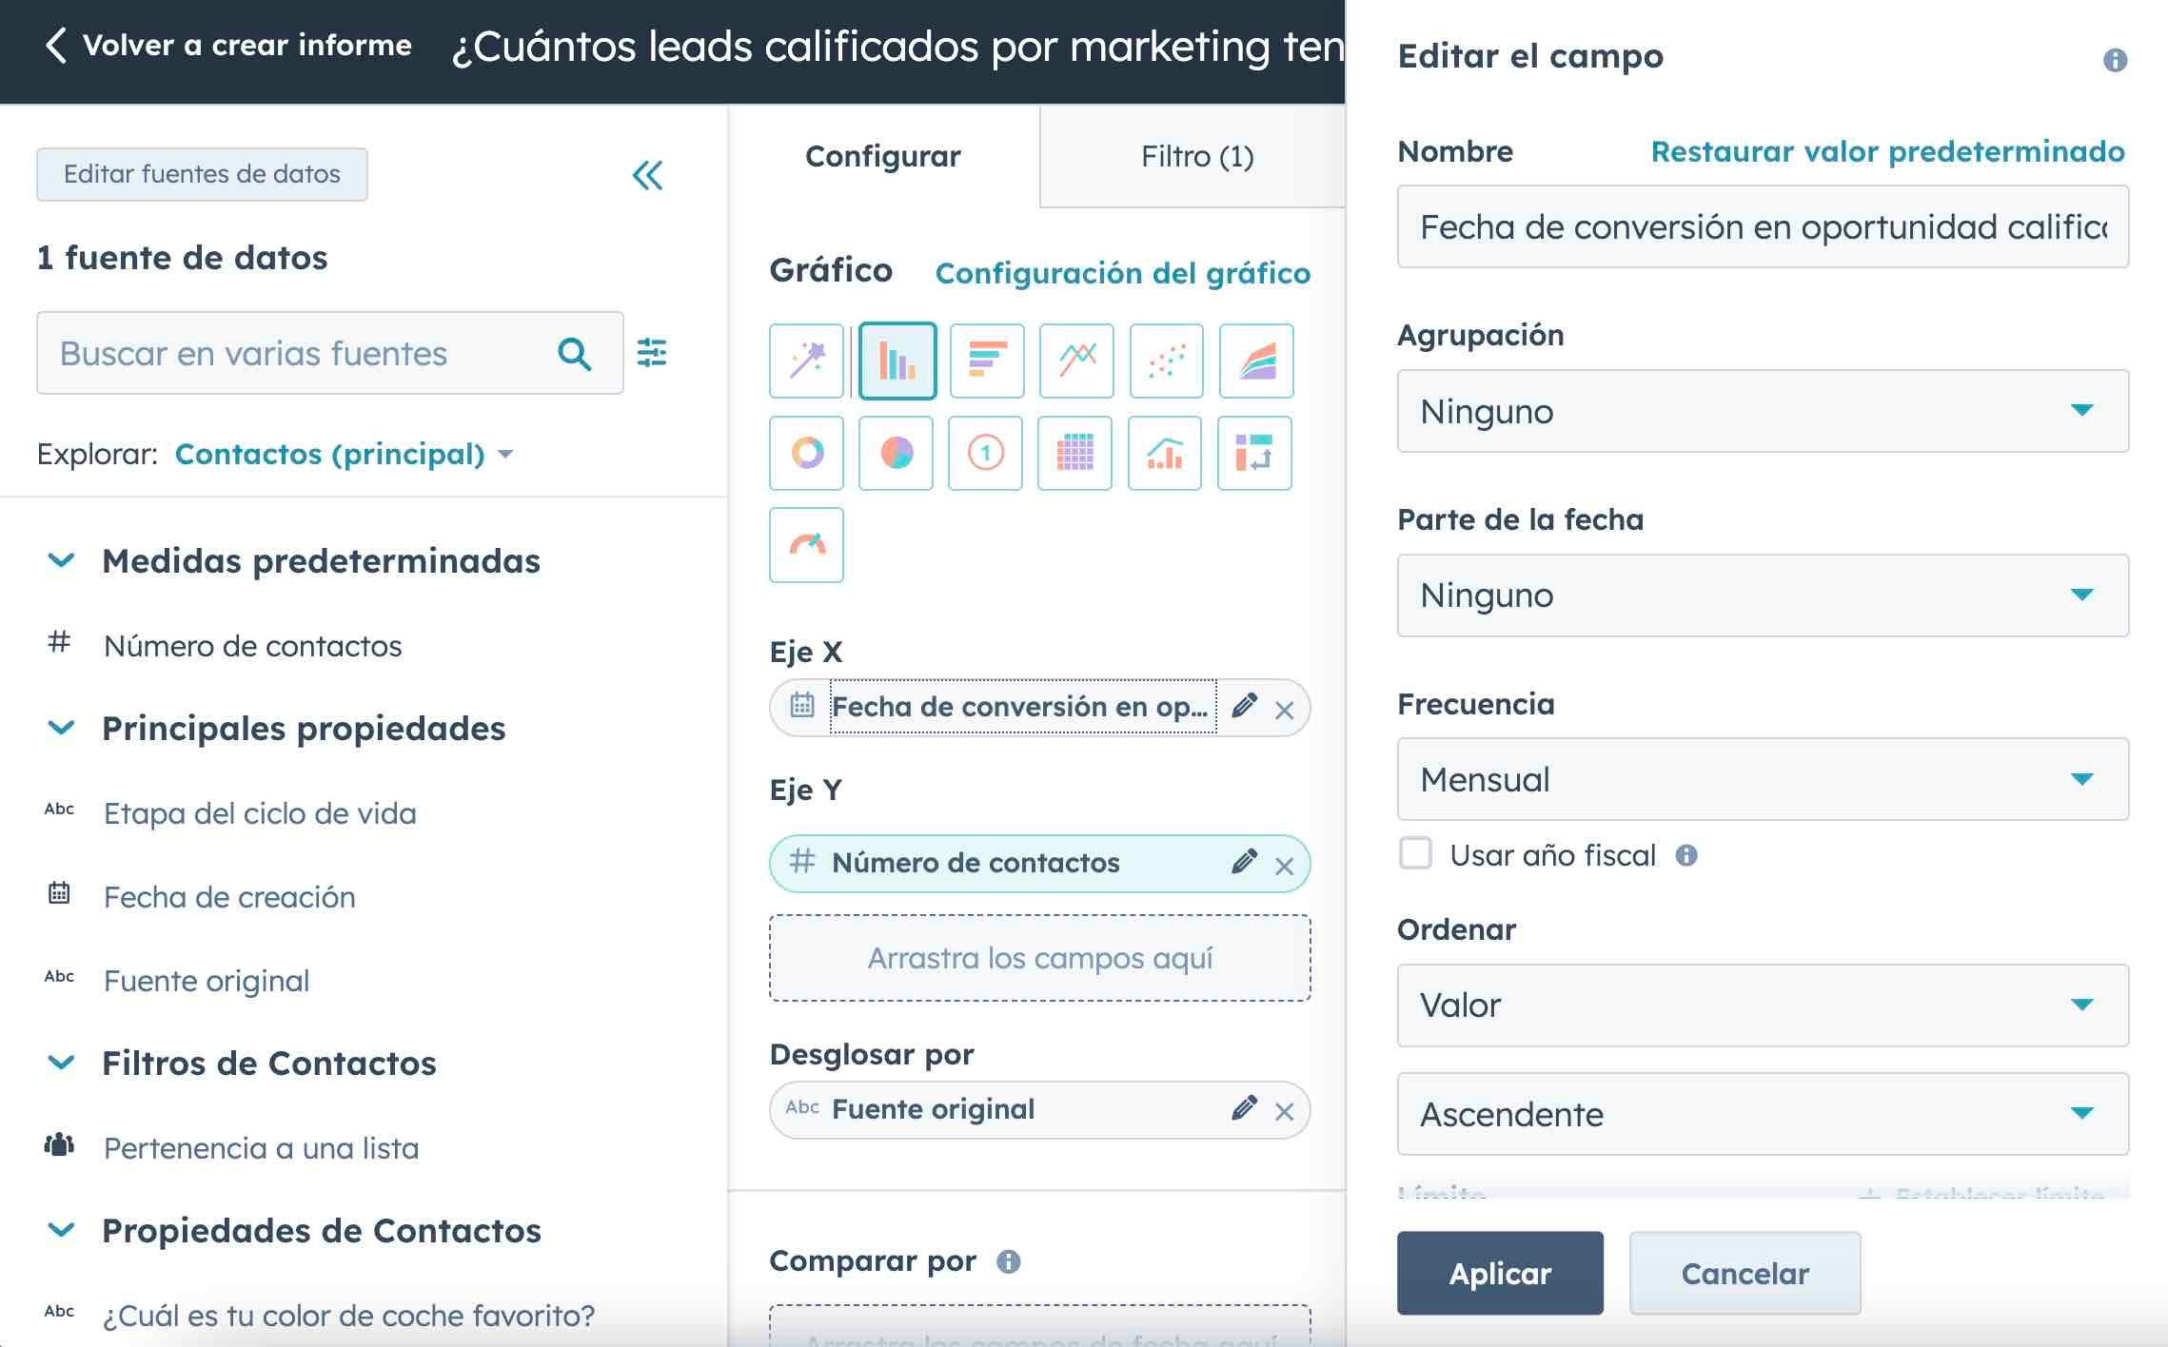
Task: Open info icon for Editar el campo
Action: (2115, 60)
